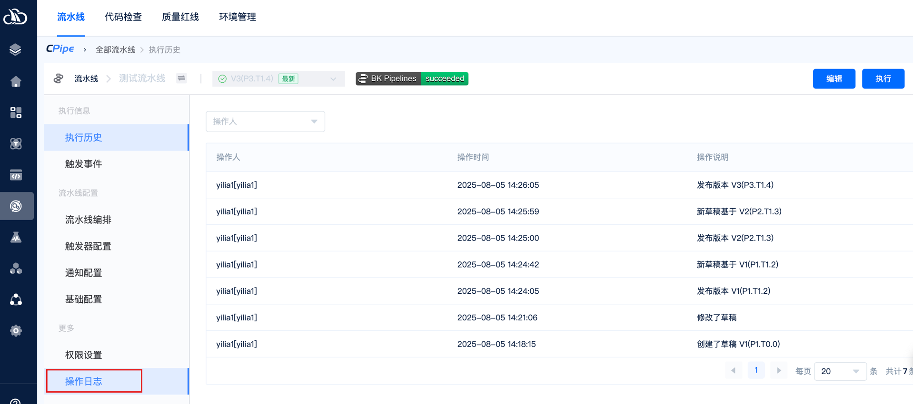Viewport: 913px width, 404px height.
Task: Switch to the 质量红线 tab
Action: tap(180, 17)
